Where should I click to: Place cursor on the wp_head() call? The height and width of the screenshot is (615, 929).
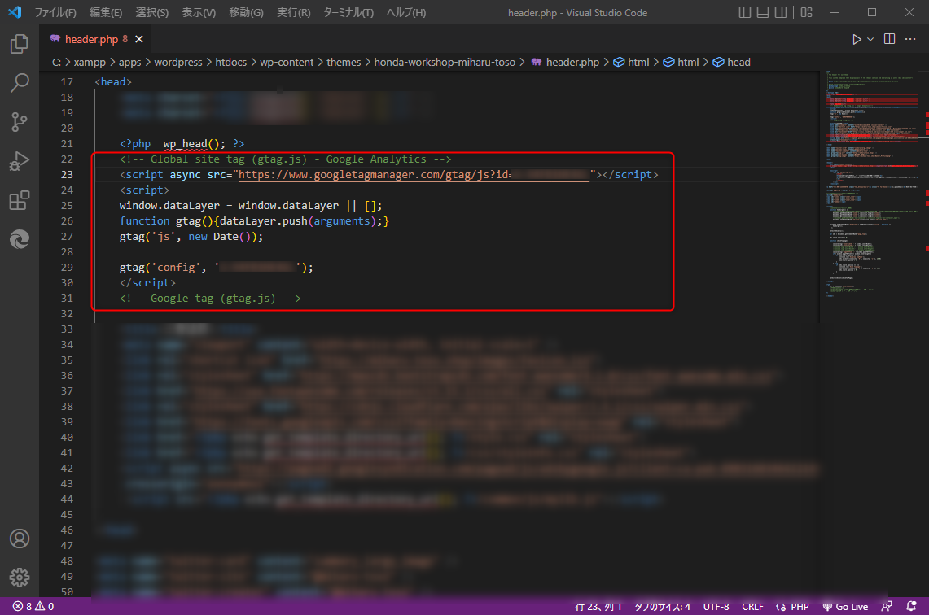194,144
